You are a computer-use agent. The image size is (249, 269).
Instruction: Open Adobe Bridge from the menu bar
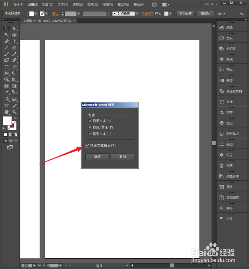tap(154, 5)
